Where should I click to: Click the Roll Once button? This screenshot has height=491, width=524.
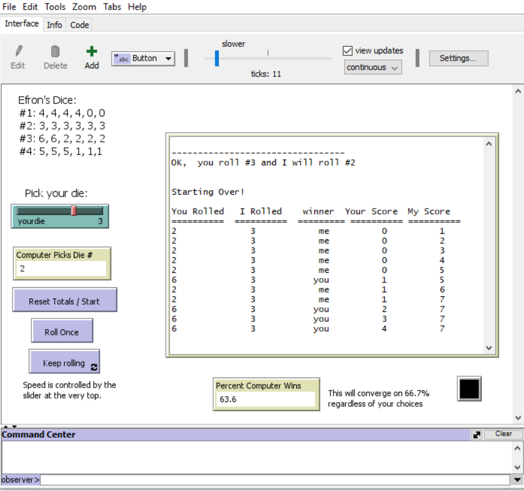[62, 331]
